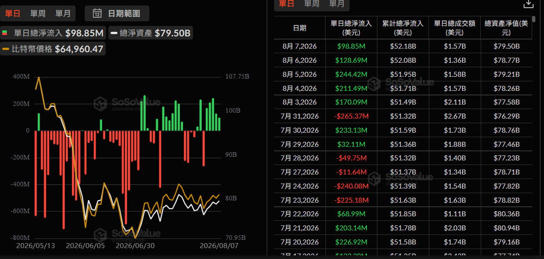The height and width of the screenshot is (259, 544).
Task: Click net inflow $203.14M in the table
Action: coord(351,228)
